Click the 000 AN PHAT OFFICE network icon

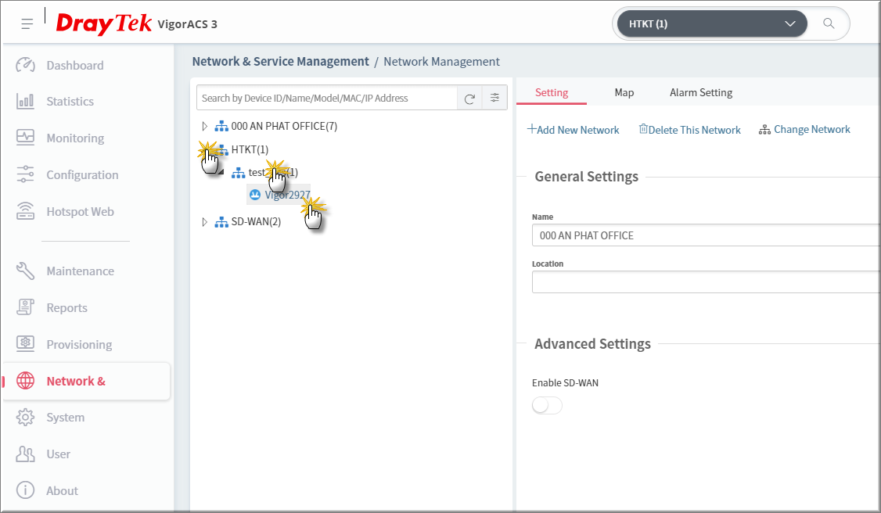point(221,126)
